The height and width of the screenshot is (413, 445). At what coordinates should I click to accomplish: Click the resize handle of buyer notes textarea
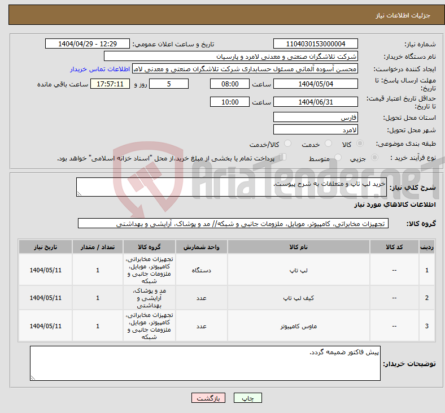pyautogui.click(x=33, y=378)
